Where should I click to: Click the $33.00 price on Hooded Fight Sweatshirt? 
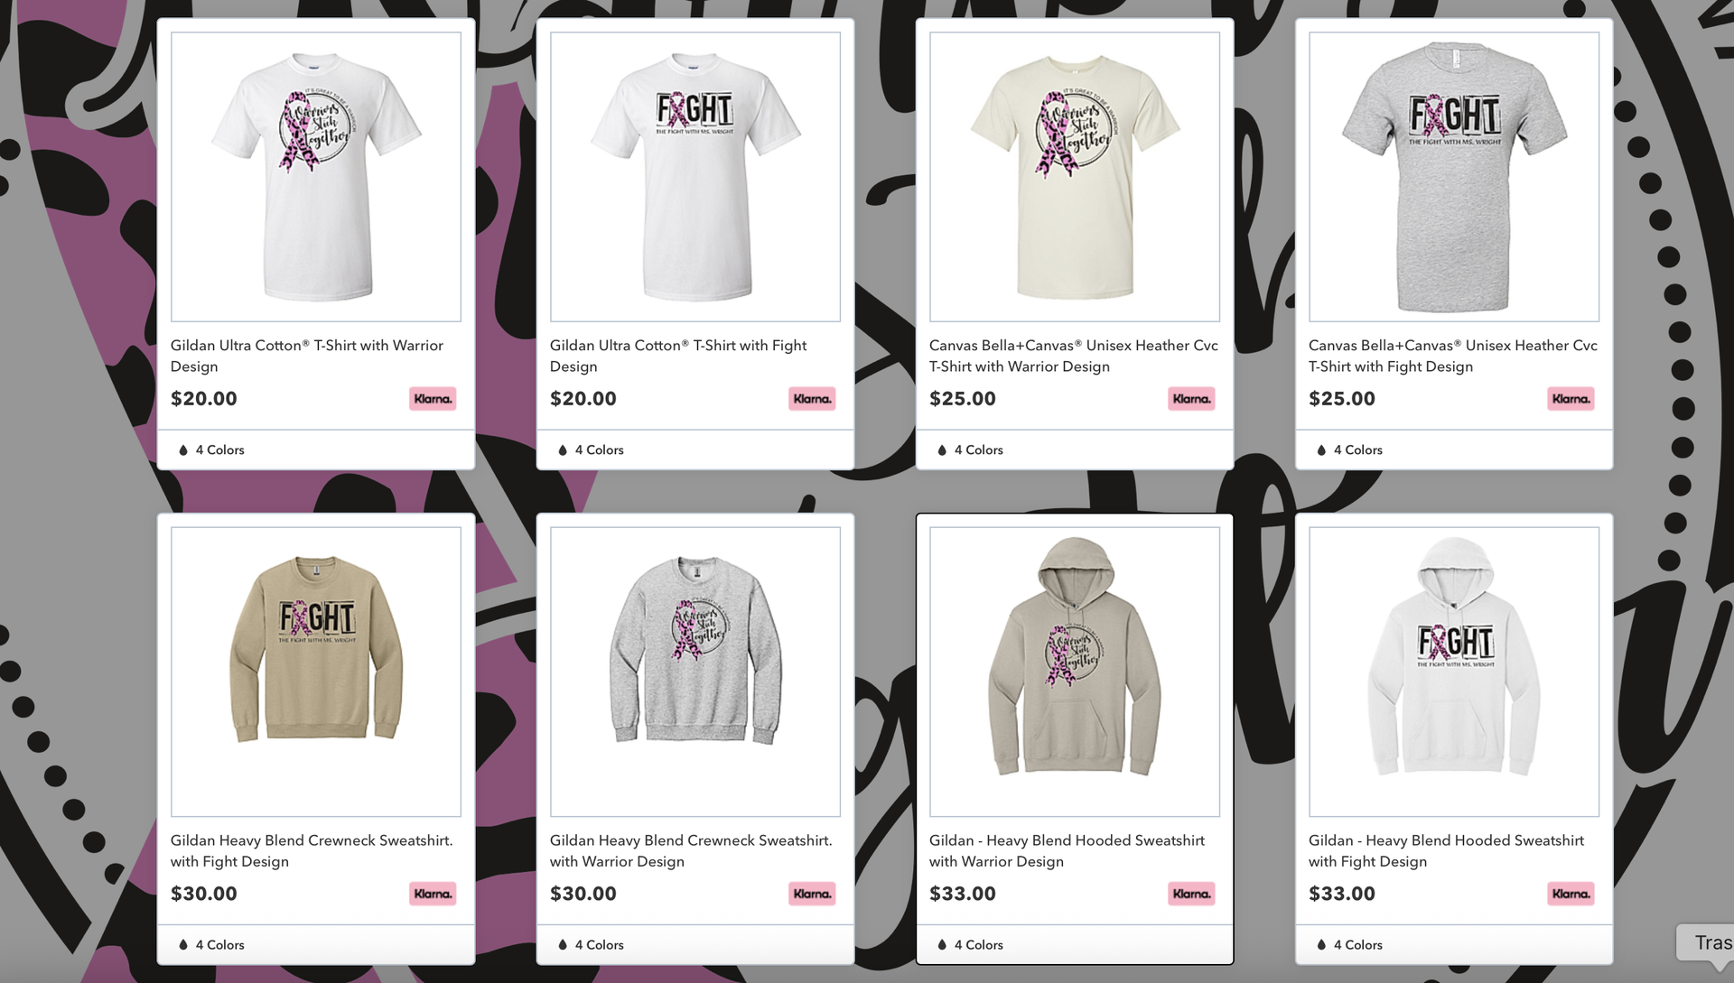pos(1342,894)
